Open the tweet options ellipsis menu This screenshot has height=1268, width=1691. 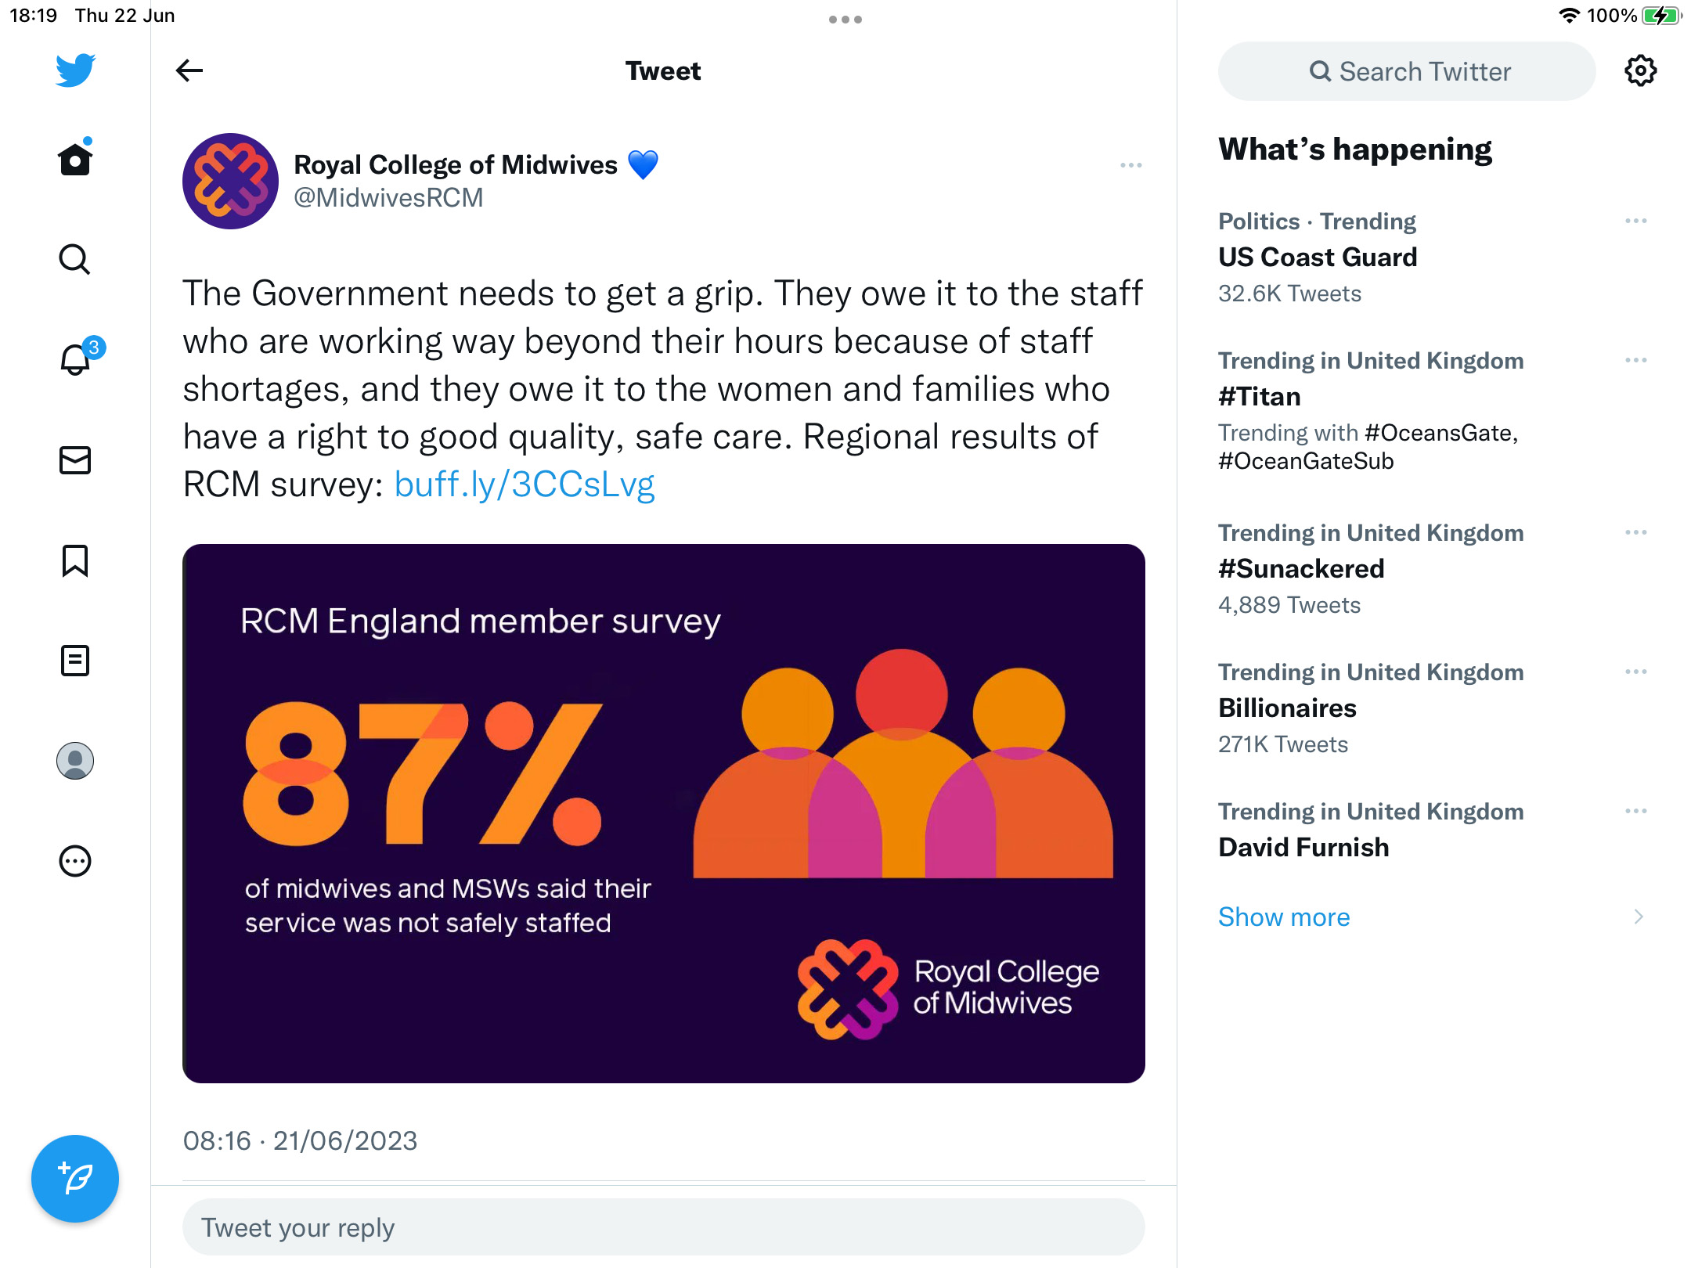[1130, 165]
